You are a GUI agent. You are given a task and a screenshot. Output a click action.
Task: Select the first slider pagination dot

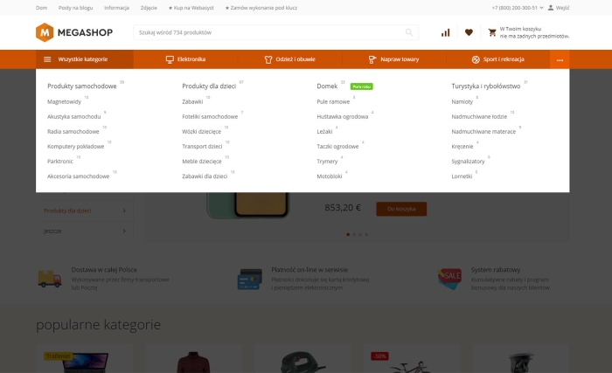click(348, 234)
